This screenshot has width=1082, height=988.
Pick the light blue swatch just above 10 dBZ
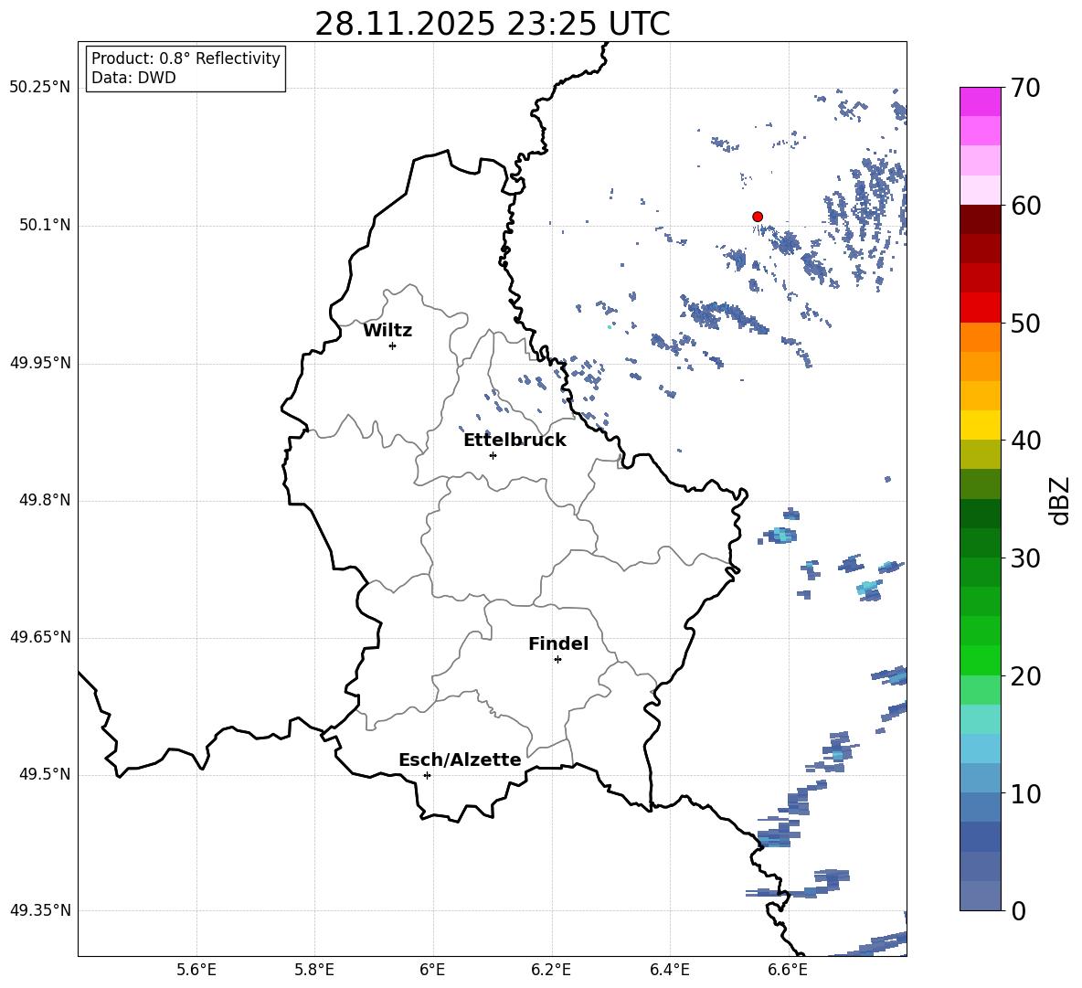980,779
